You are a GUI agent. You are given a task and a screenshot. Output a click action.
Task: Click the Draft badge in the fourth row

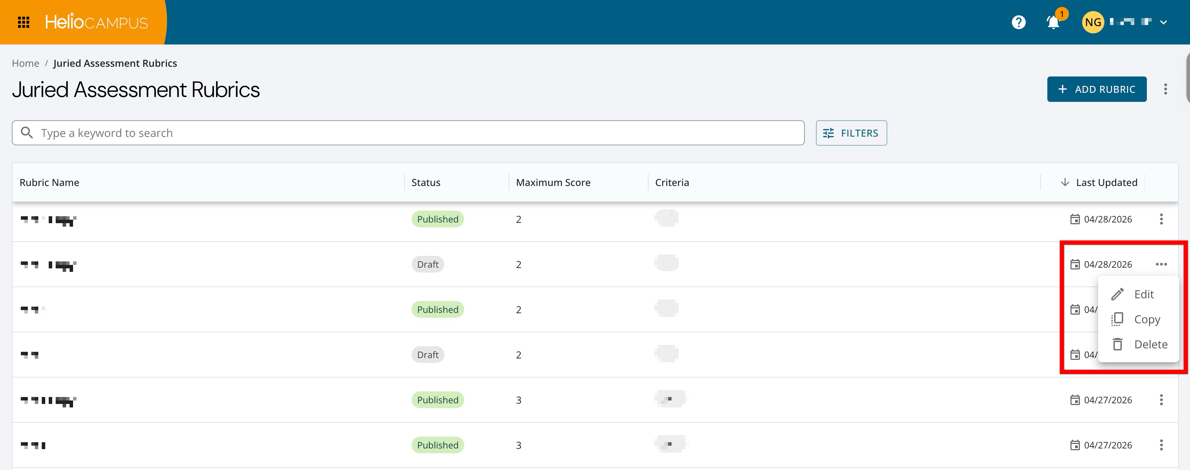(x=428, y=355)
